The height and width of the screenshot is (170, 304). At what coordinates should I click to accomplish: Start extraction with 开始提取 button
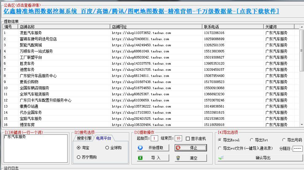click(153, 148)
